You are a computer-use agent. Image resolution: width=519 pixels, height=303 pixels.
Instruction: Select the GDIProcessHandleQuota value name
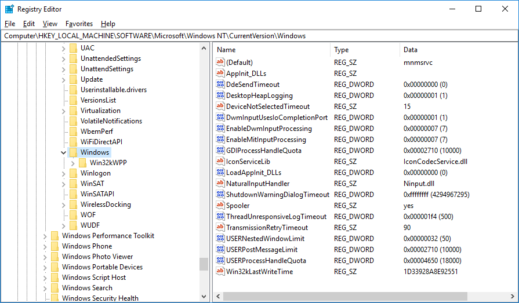264,151
